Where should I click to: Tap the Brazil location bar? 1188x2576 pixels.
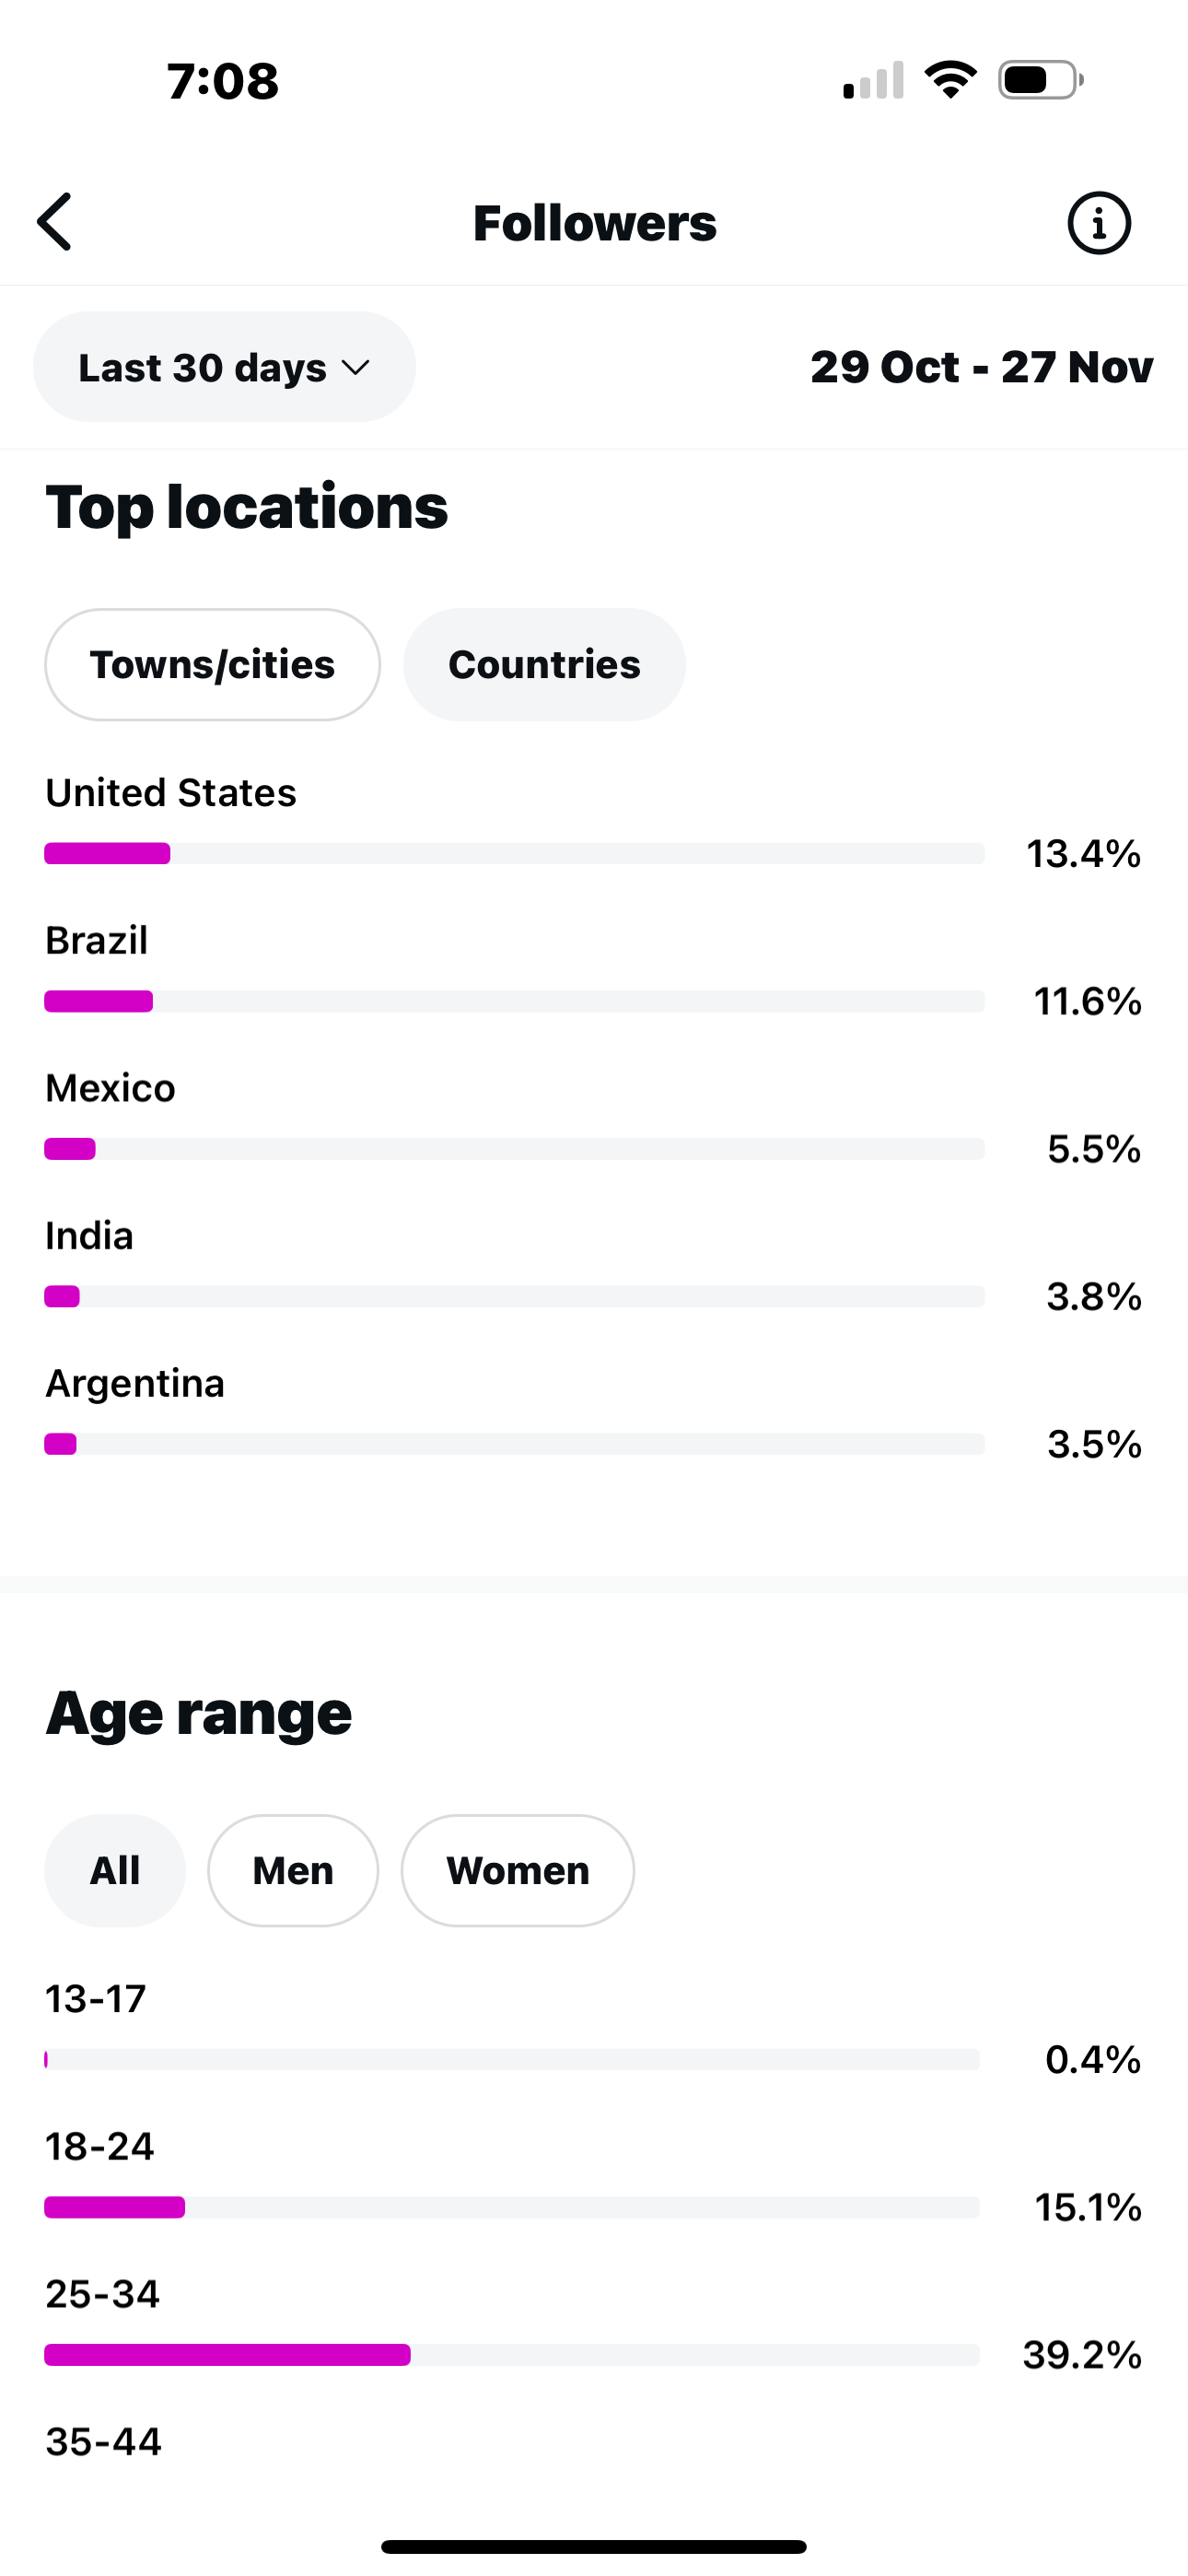point(514,1001)
